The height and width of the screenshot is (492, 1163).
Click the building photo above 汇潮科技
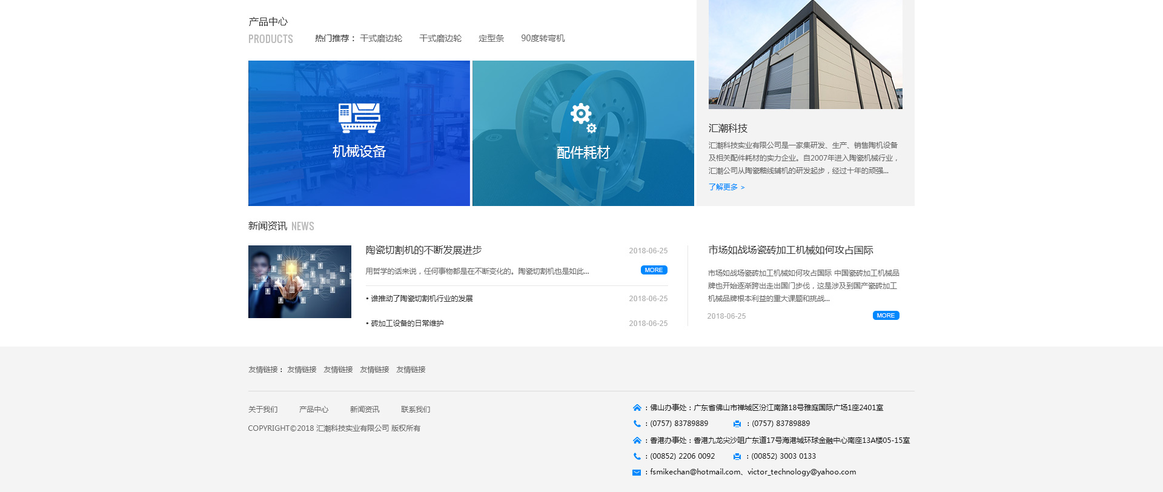point(805,55)
